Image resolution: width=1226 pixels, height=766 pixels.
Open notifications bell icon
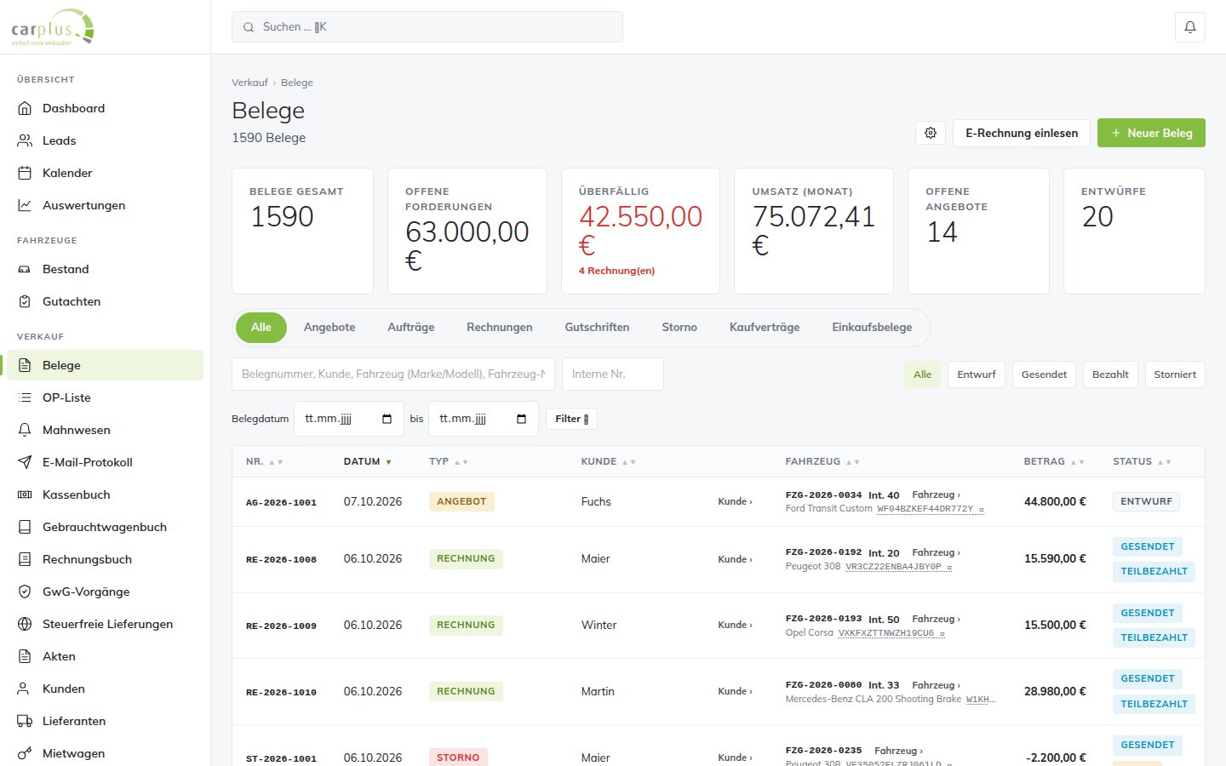1189,27
